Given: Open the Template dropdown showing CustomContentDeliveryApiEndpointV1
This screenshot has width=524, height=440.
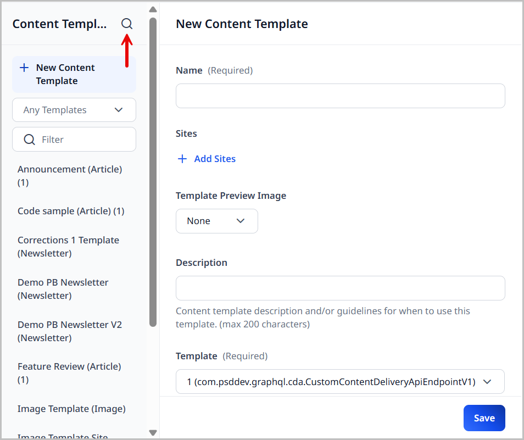Looking at the screenshot, I should click(340, 381).
